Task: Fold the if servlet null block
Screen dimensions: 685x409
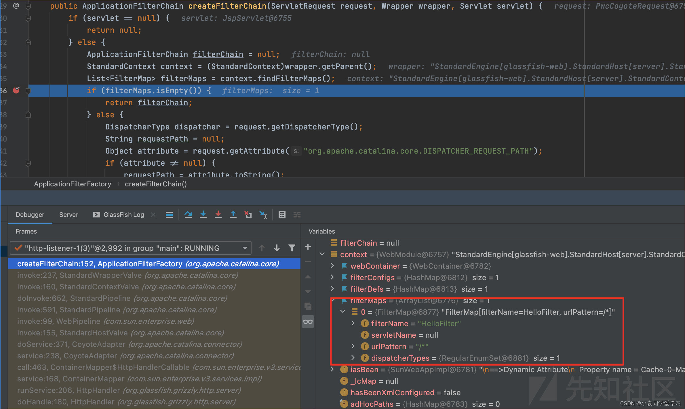Action: [28, 18]
